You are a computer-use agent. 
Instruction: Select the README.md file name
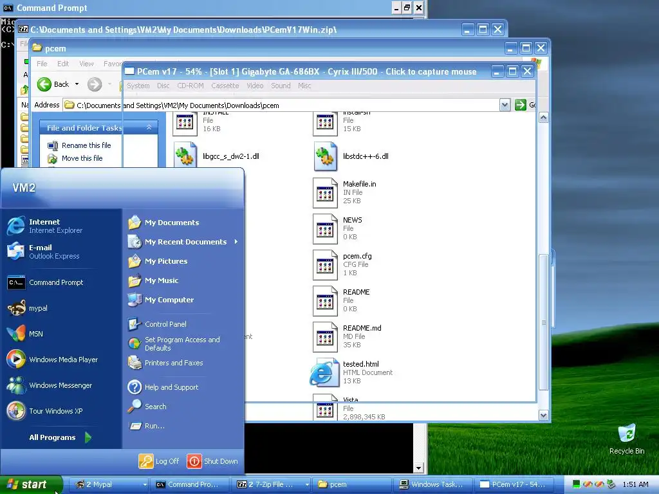point(362,328)
